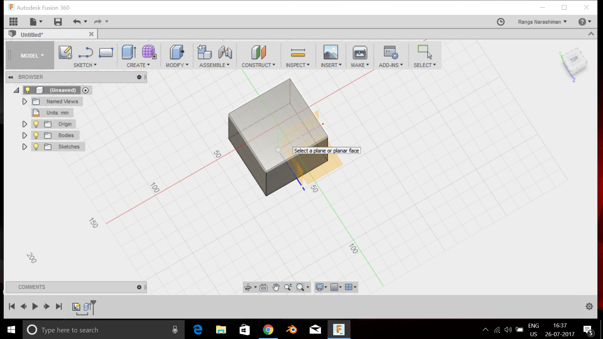Activate the Extrude tool
The image size is (603, 339).
tap(129, 52)
